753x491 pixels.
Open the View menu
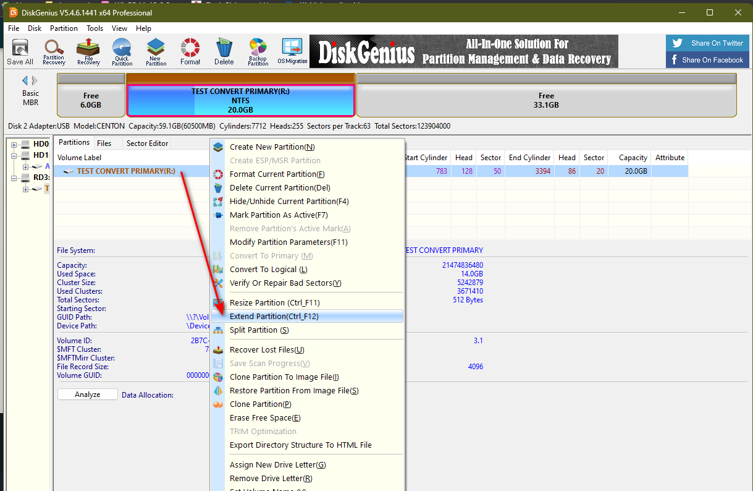[x=119, y=28]
